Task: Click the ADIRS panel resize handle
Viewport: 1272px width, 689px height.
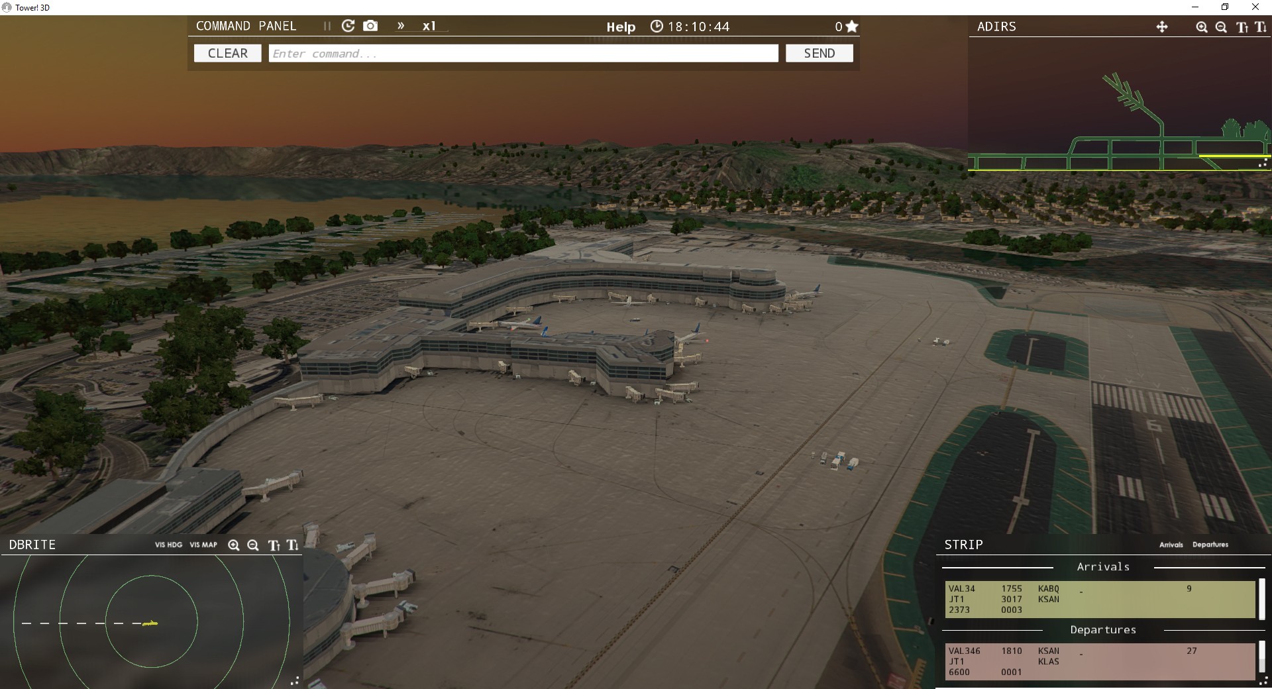Action: pos(1263,163)
